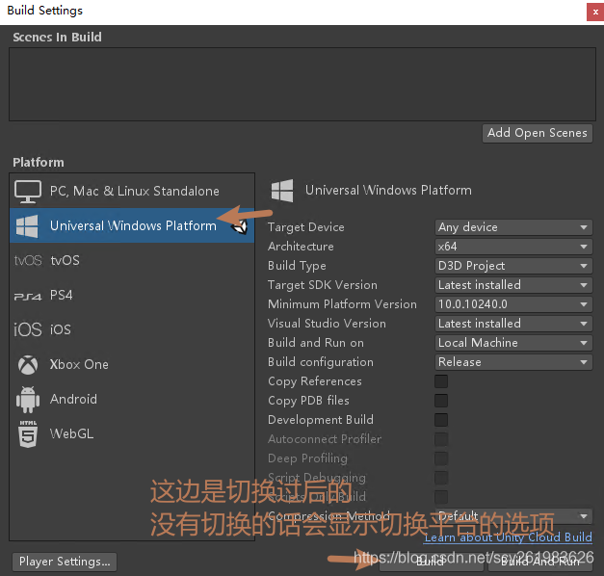Click the Copy PDB files label
The height and width of the screenshot is (576, 604).
pyautogui.click(x=308, y=401)
